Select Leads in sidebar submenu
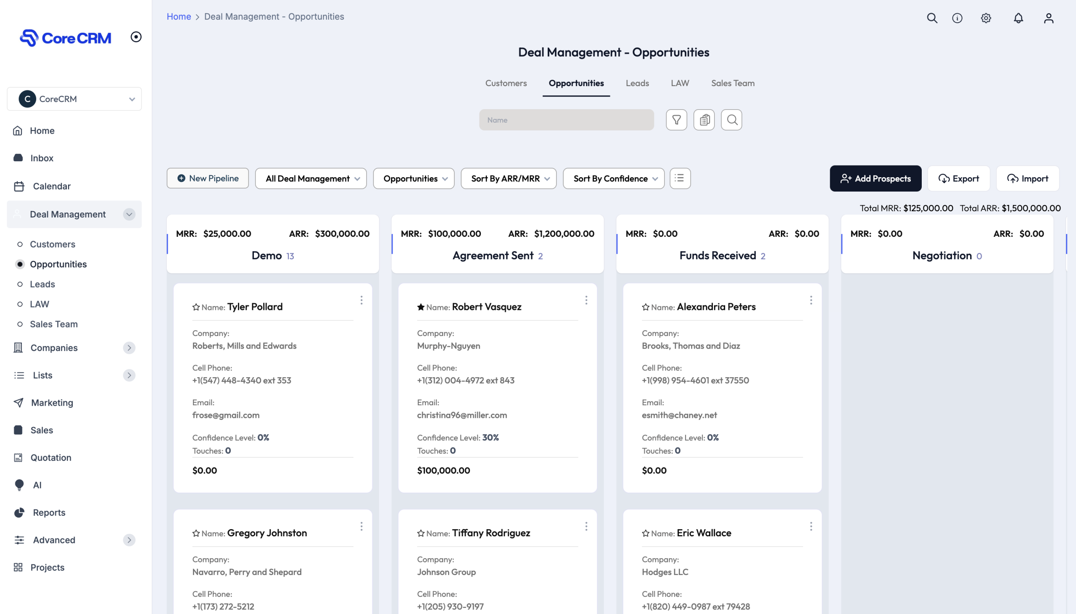Image resolution: width=1076 pixels, height=614 pixels. [42, 284]
